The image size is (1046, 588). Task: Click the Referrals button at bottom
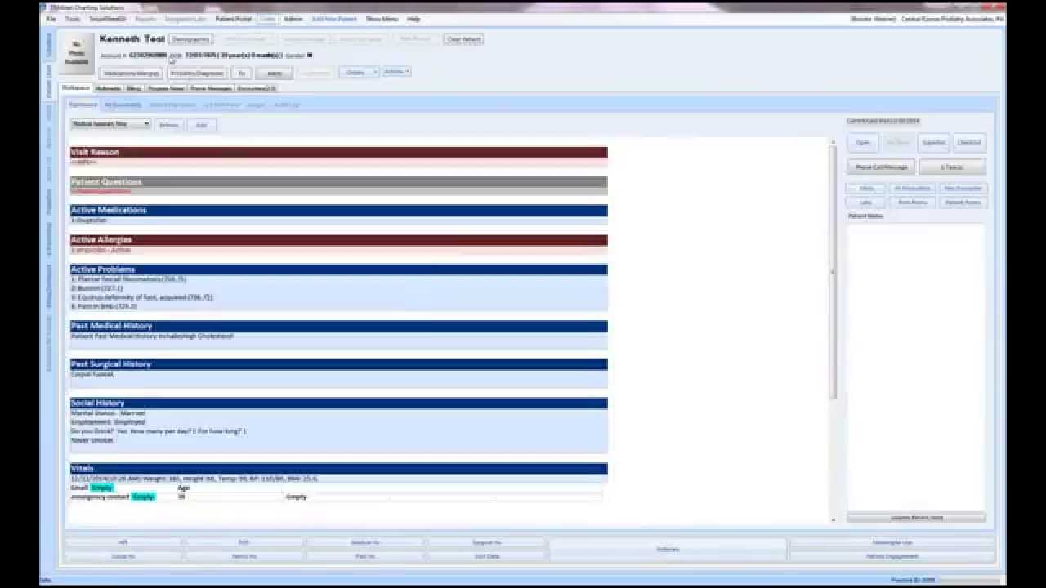[668, 550]
